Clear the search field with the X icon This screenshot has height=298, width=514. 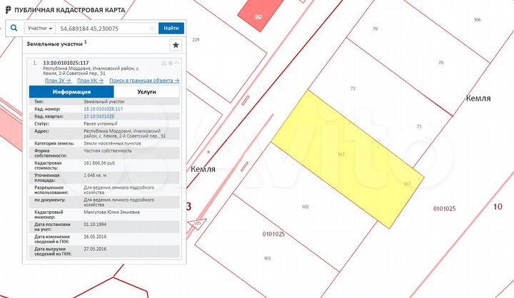152,29
